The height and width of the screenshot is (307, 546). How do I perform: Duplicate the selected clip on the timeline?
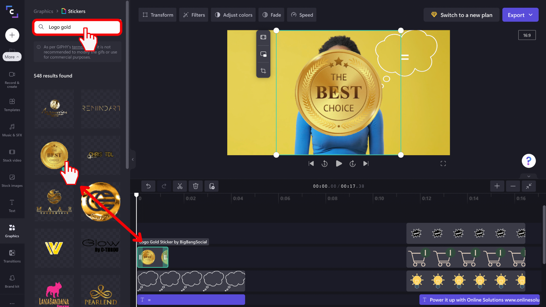click(x=212, y=186)
